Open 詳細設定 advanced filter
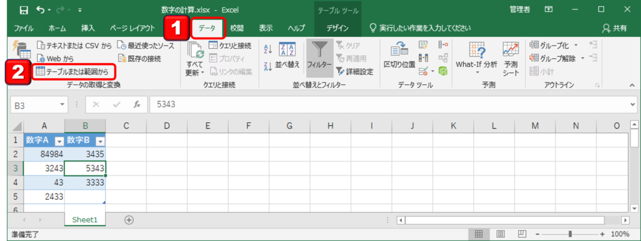This screenshot has width=641, height=241. [x=354, y=72]
